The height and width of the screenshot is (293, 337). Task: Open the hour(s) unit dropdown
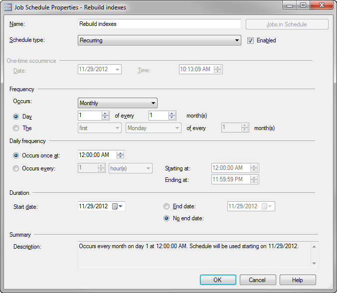pos(131,168)
